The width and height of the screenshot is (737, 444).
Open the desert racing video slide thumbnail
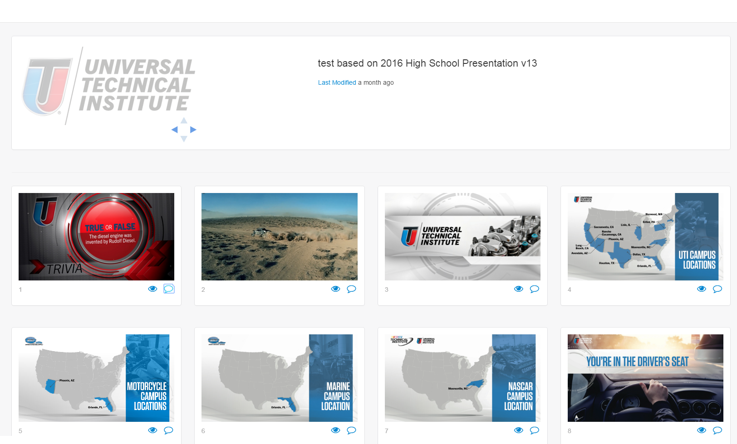280,236
